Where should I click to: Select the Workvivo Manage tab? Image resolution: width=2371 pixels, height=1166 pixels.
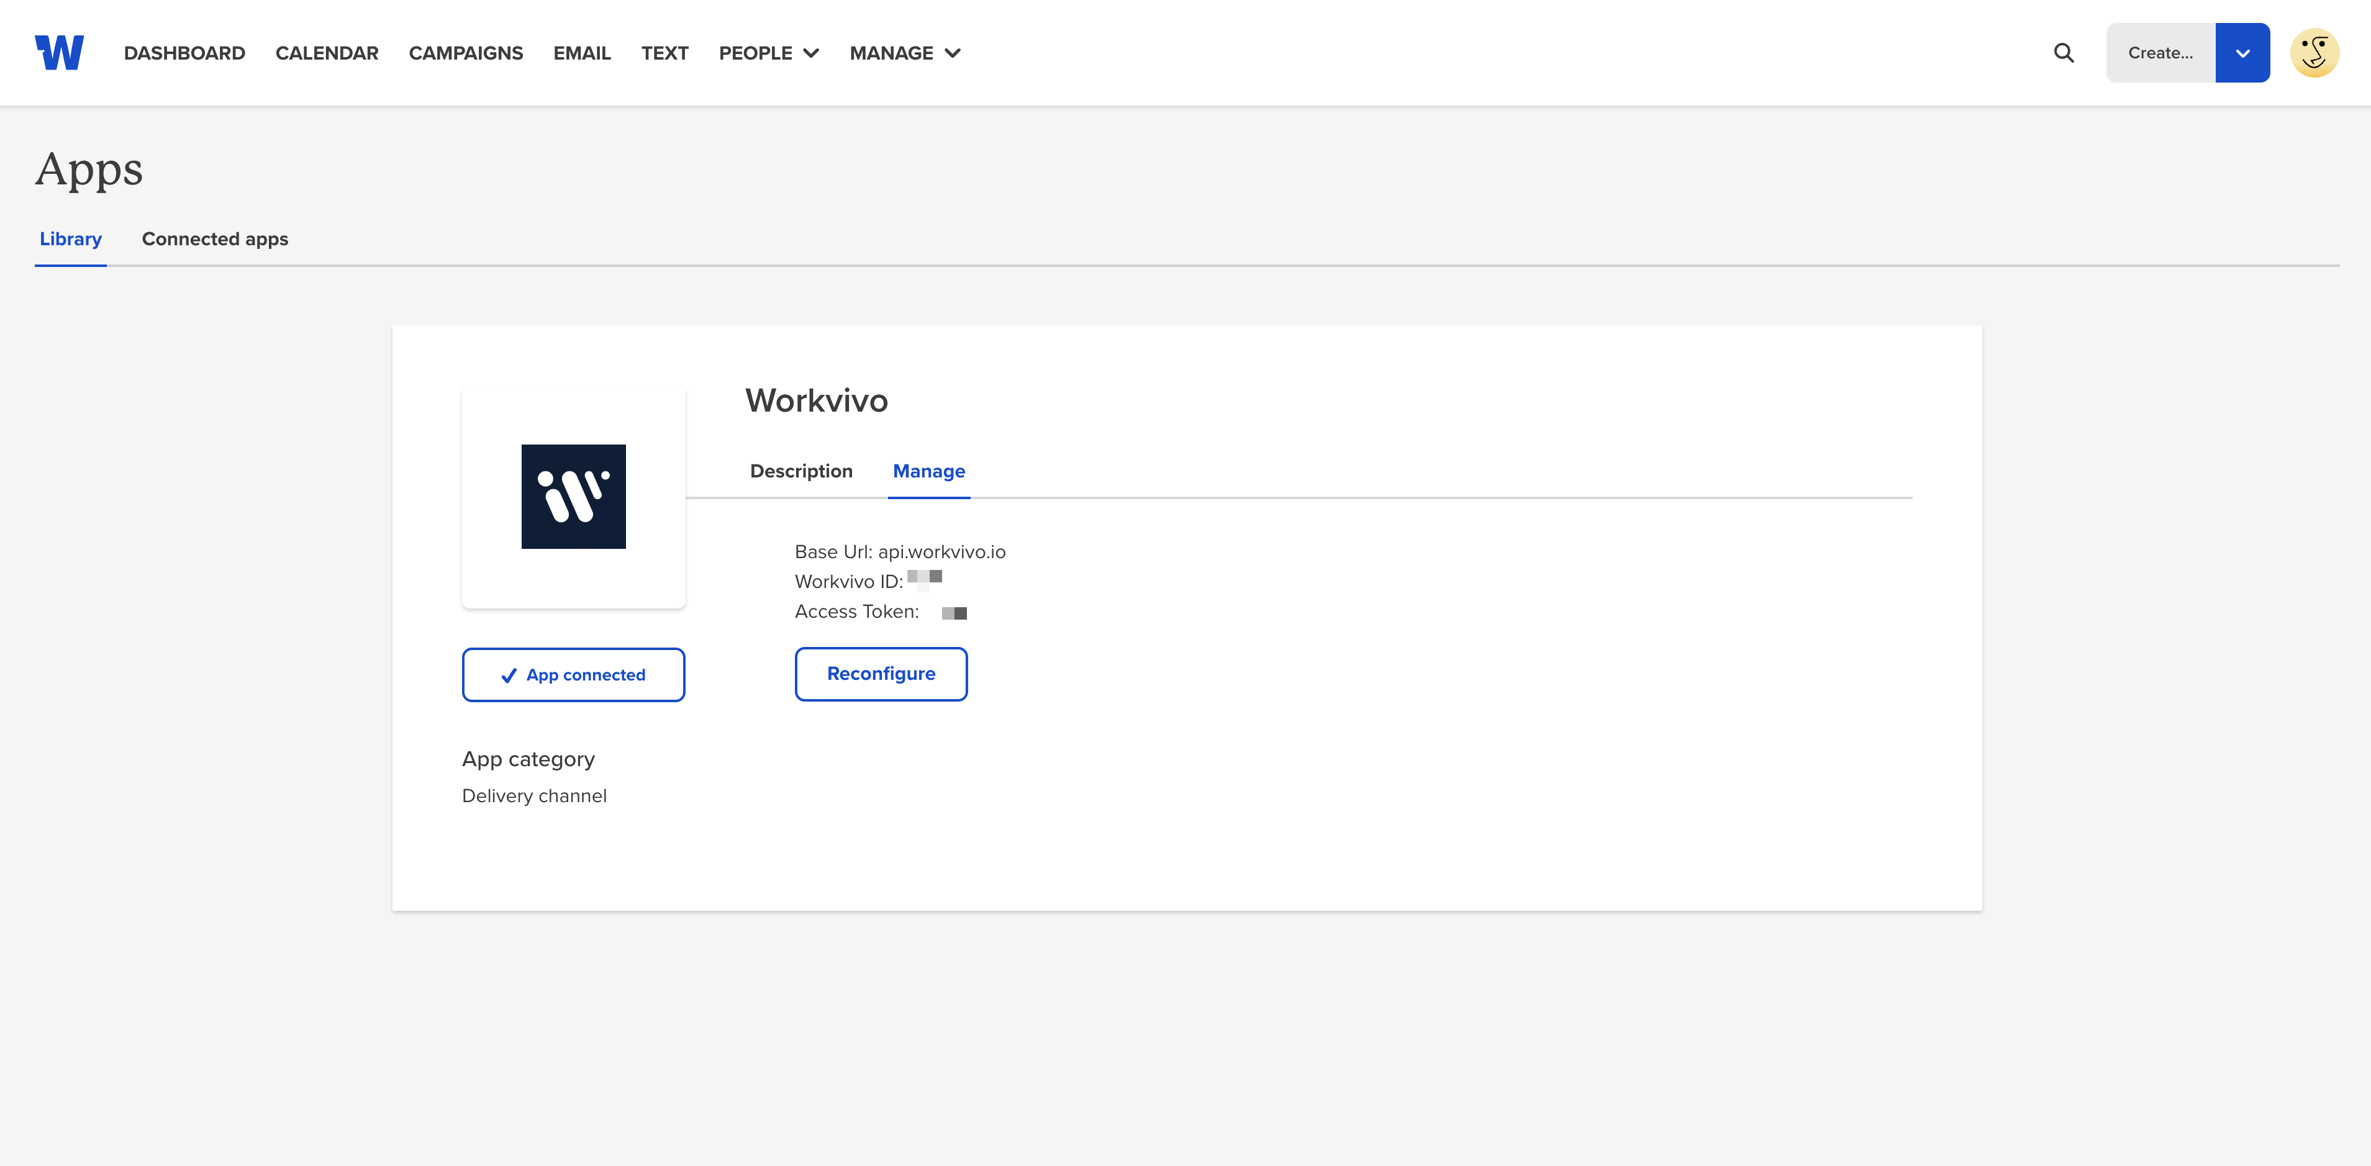click(x=928, y=471)
